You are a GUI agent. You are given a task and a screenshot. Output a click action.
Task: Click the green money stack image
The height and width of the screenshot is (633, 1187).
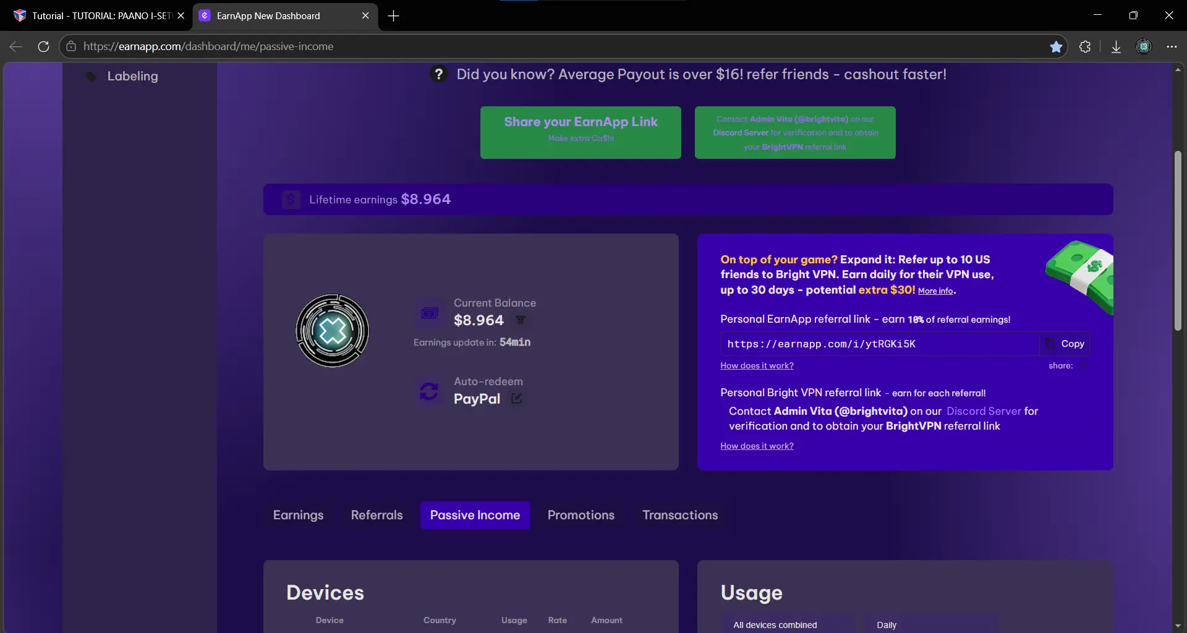1079,276
